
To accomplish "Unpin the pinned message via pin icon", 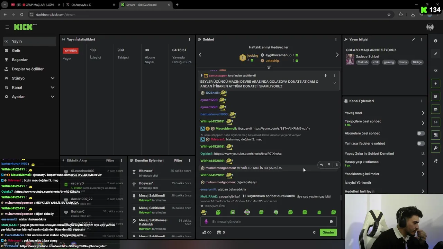I will pyautogui.click(x=325, y=75).
